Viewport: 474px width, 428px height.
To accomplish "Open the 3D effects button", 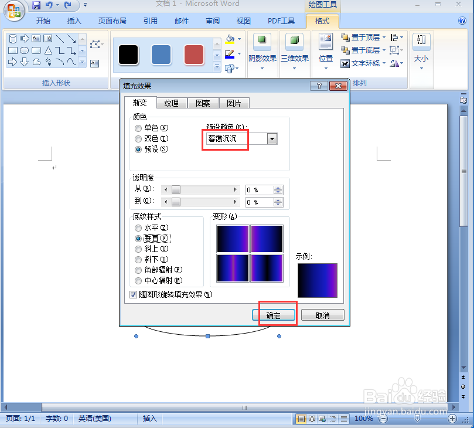I will [295, 52].
